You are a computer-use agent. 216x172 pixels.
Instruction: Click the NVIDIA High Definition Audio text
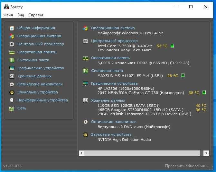tap(124, 140)
